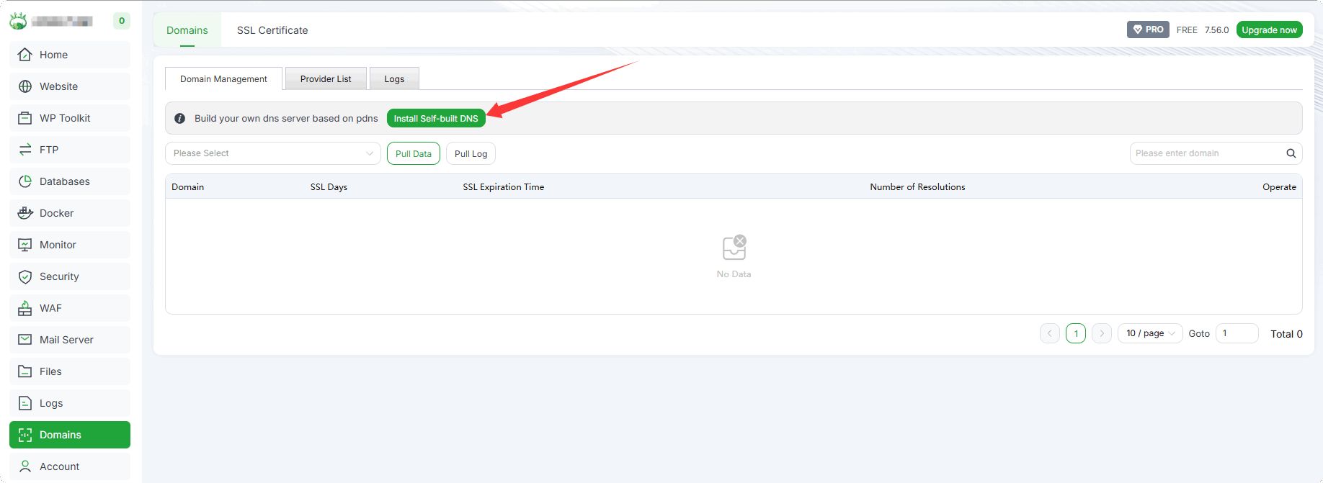Open the Account user icon
This screenshot has width=1323, height=483.
(25, 466)
